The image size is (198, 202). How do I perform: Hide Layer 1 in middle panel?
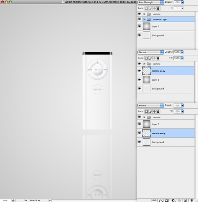coord(139,80)
